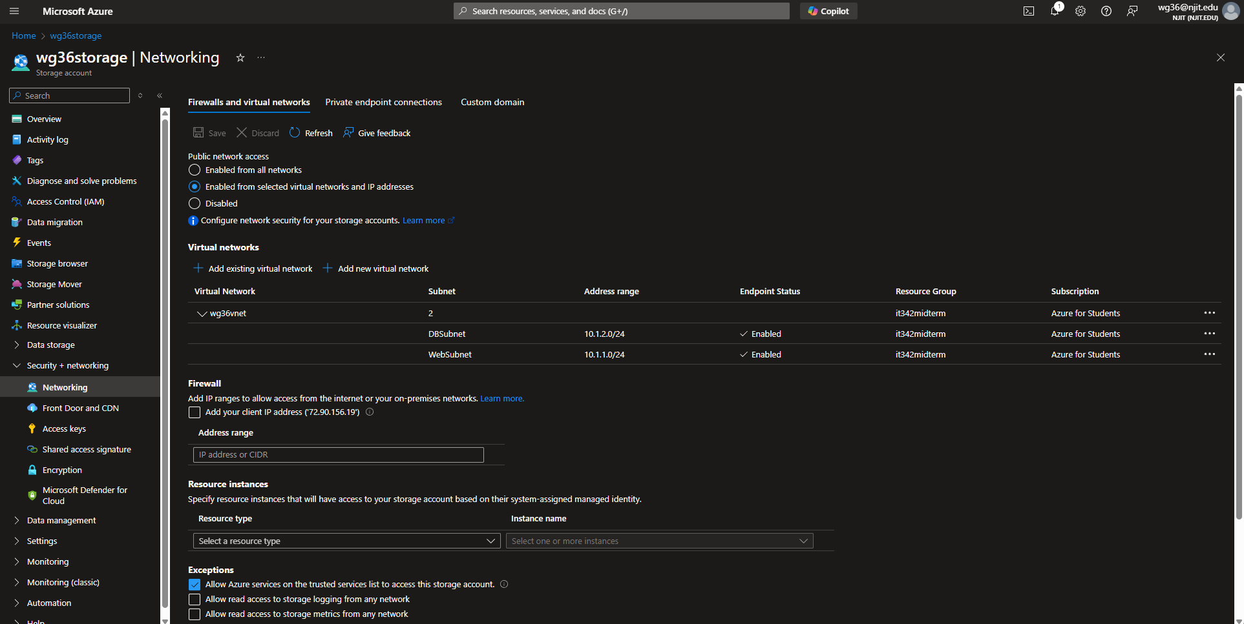1244x624 pixels.
Task: Expand Data management in the sidebar
Action: (61, 520)
